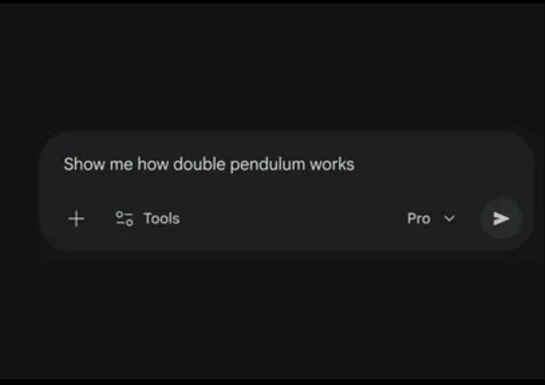Click the word "how" in the prompt
545x385 pixels.
(153, 164)
